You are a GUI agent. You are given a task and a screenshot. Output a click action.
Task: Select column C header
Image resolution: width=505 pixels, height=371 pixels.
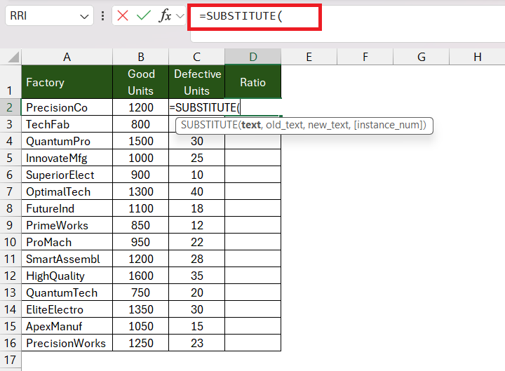197,57
